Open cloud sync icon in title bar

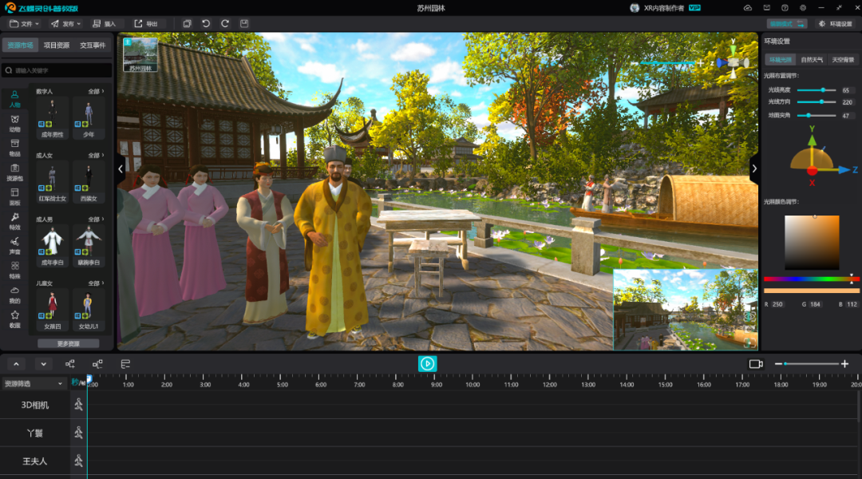(748, 8)
